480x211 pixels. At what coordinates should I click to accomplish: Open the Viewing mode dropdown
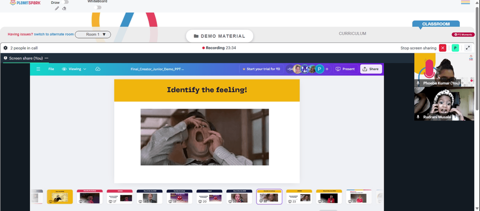pyautogui.click(x=74, y=69)
